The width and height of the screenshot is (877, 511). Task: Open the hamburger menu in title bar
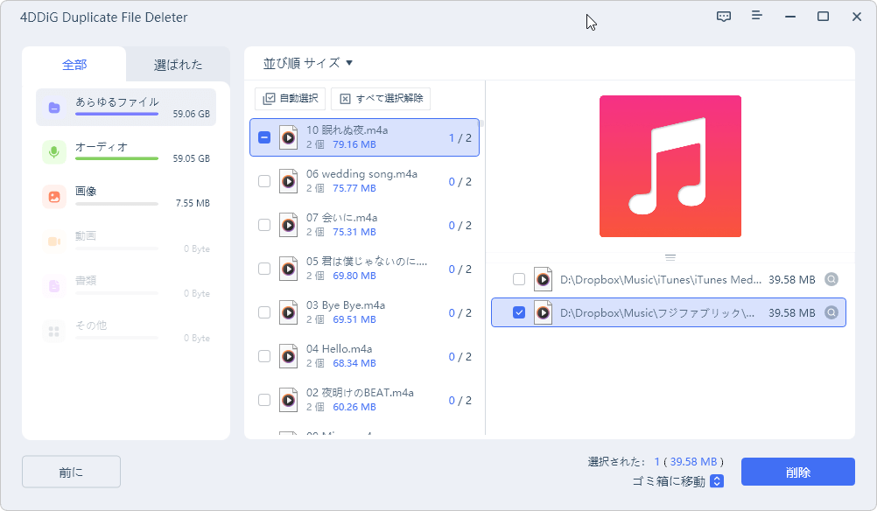click(757, 16)
